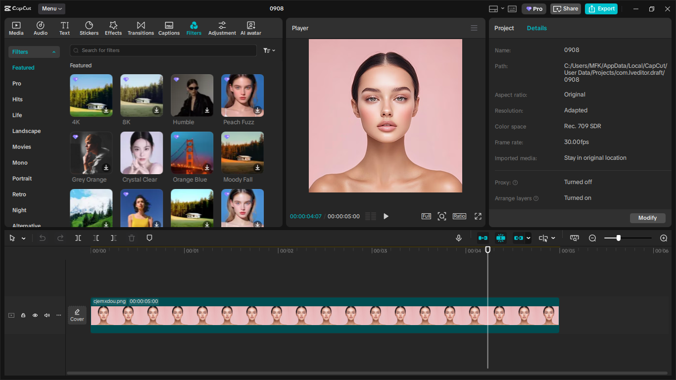Viewport: 676px width, 380px height.
Task: Select the Landscape filter category
Action: [x=27, y=131]
